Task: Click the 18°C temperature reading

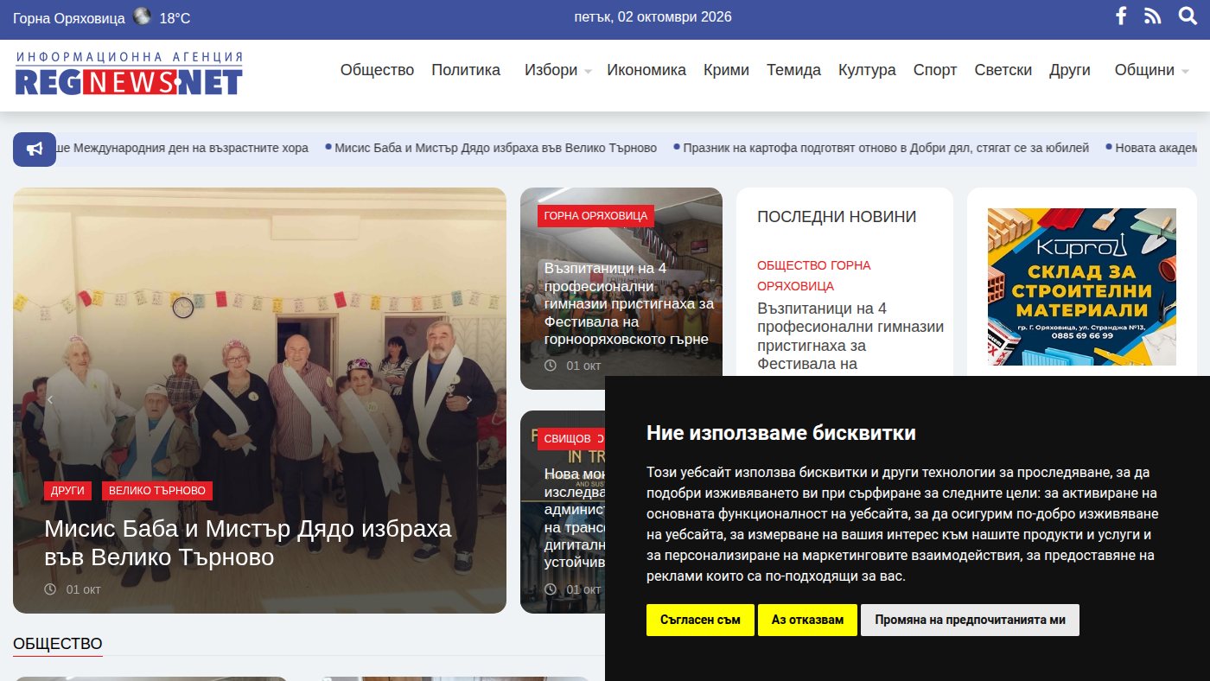Action: click(175, 18)
